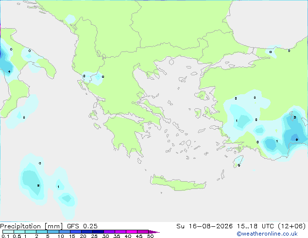Click the legend value "50"
This screenshot has width=308, height=238.
150,236
